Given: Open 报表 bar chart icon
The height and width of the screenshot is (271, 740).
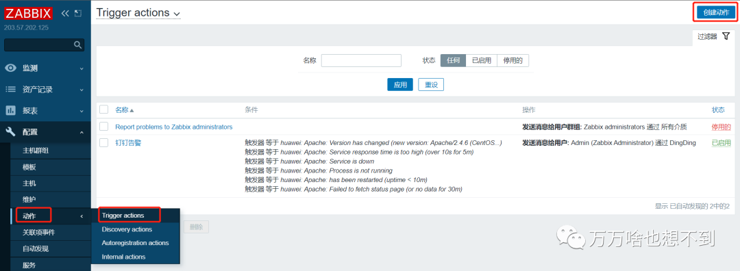Looking at the screenshot, I should click(10, 111).
